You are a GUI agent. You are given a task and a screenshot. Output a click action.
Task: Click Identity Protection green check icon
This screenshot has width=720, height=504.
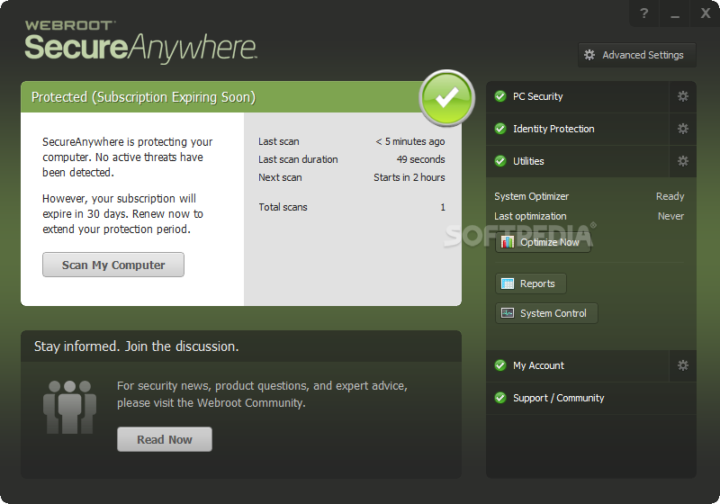coord(500,129)
